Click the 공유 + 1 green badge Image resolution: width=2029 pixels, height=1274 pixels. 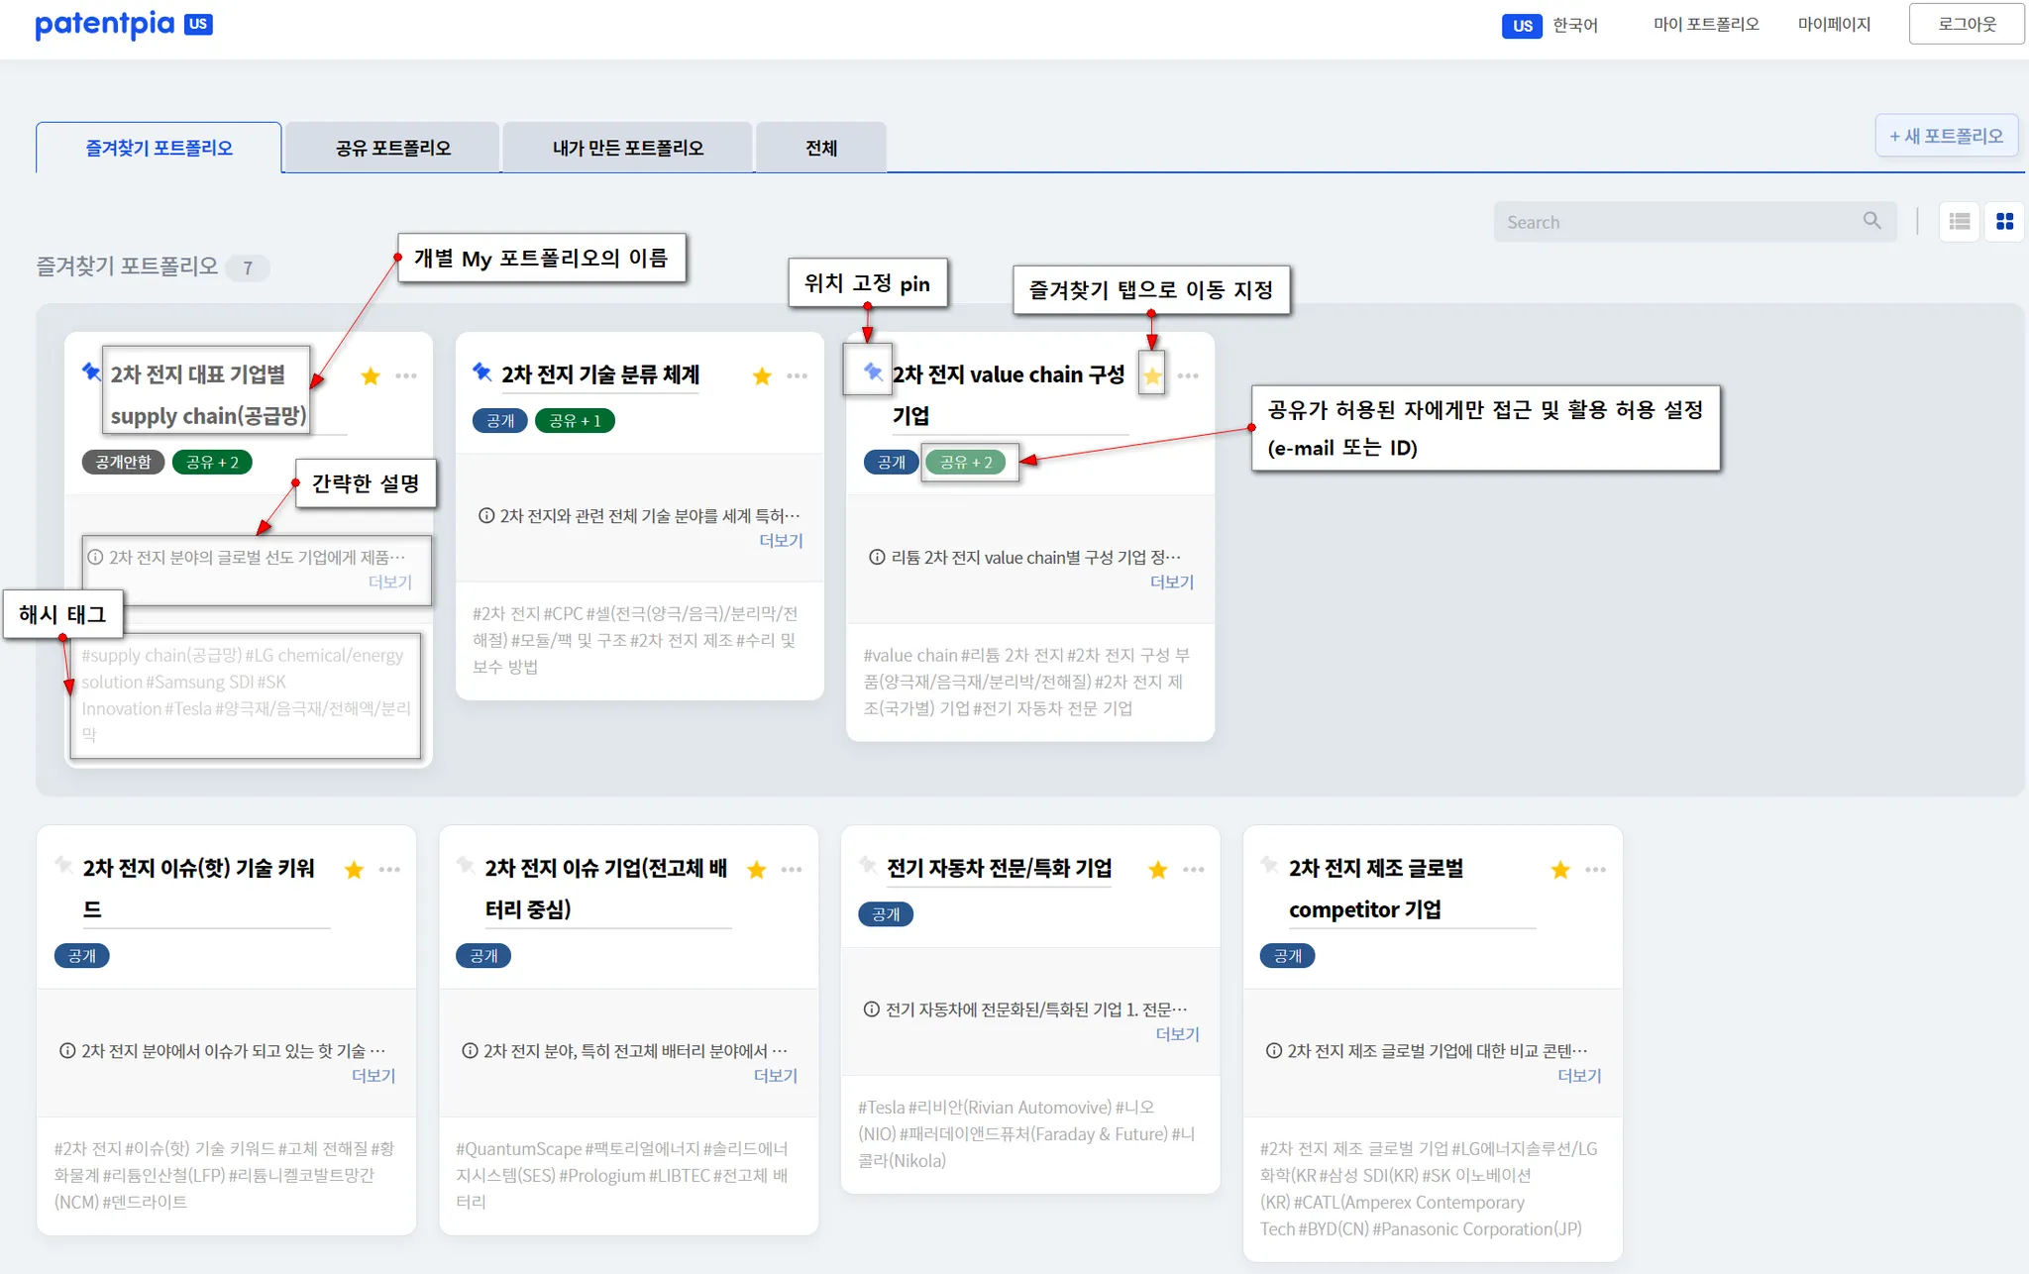[x=575, y=421]
